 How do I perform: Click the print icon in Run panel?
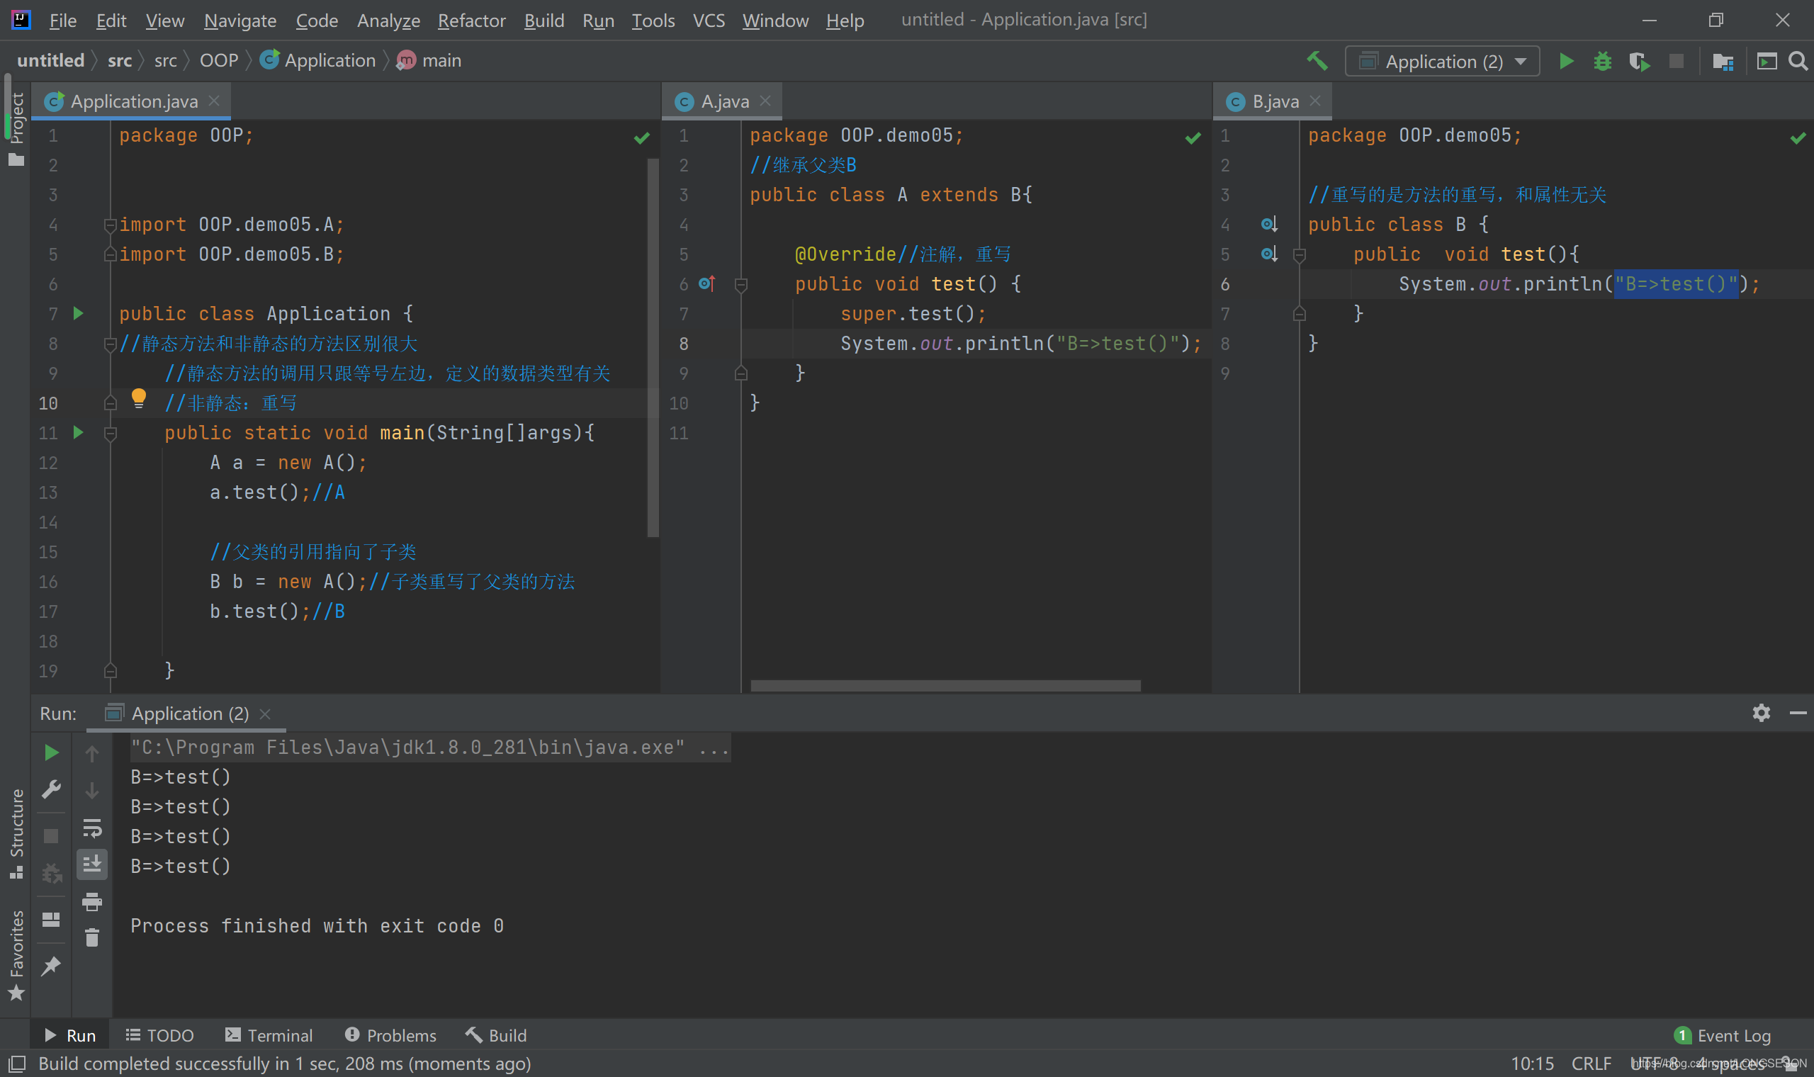[x=92, y=901]
